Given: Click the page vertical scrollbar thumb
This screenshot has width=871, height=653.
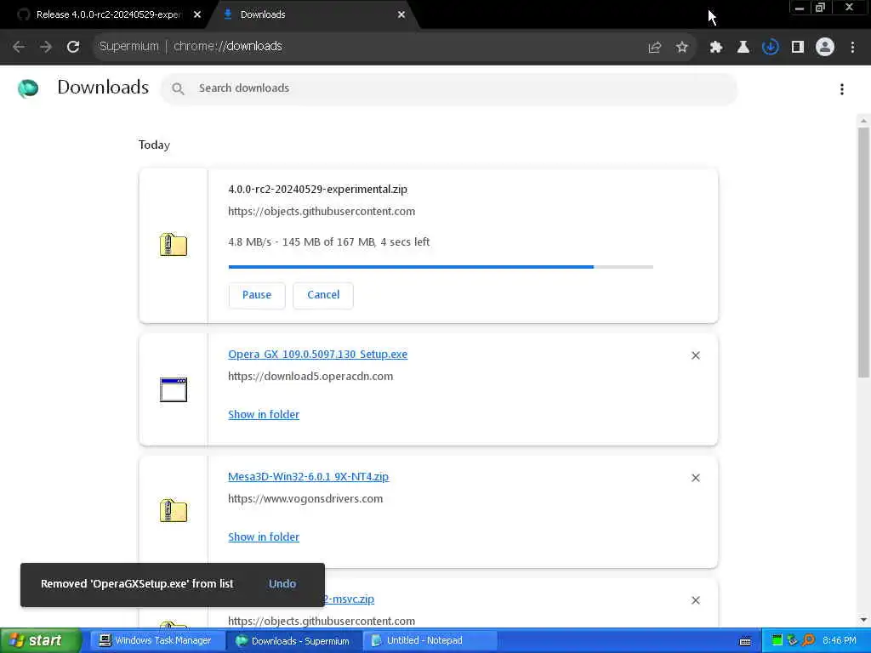Looking at the screenshot, I should click(x=863, y=252).
